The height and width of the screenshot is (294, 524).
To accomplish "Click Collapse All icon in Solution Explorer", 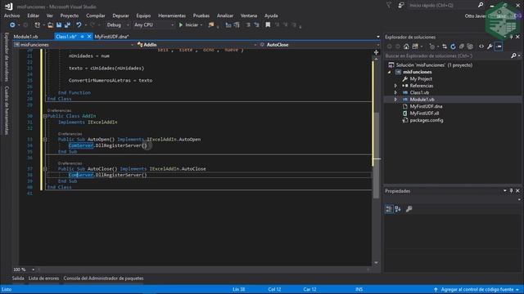I will click(x=462, y=47).
